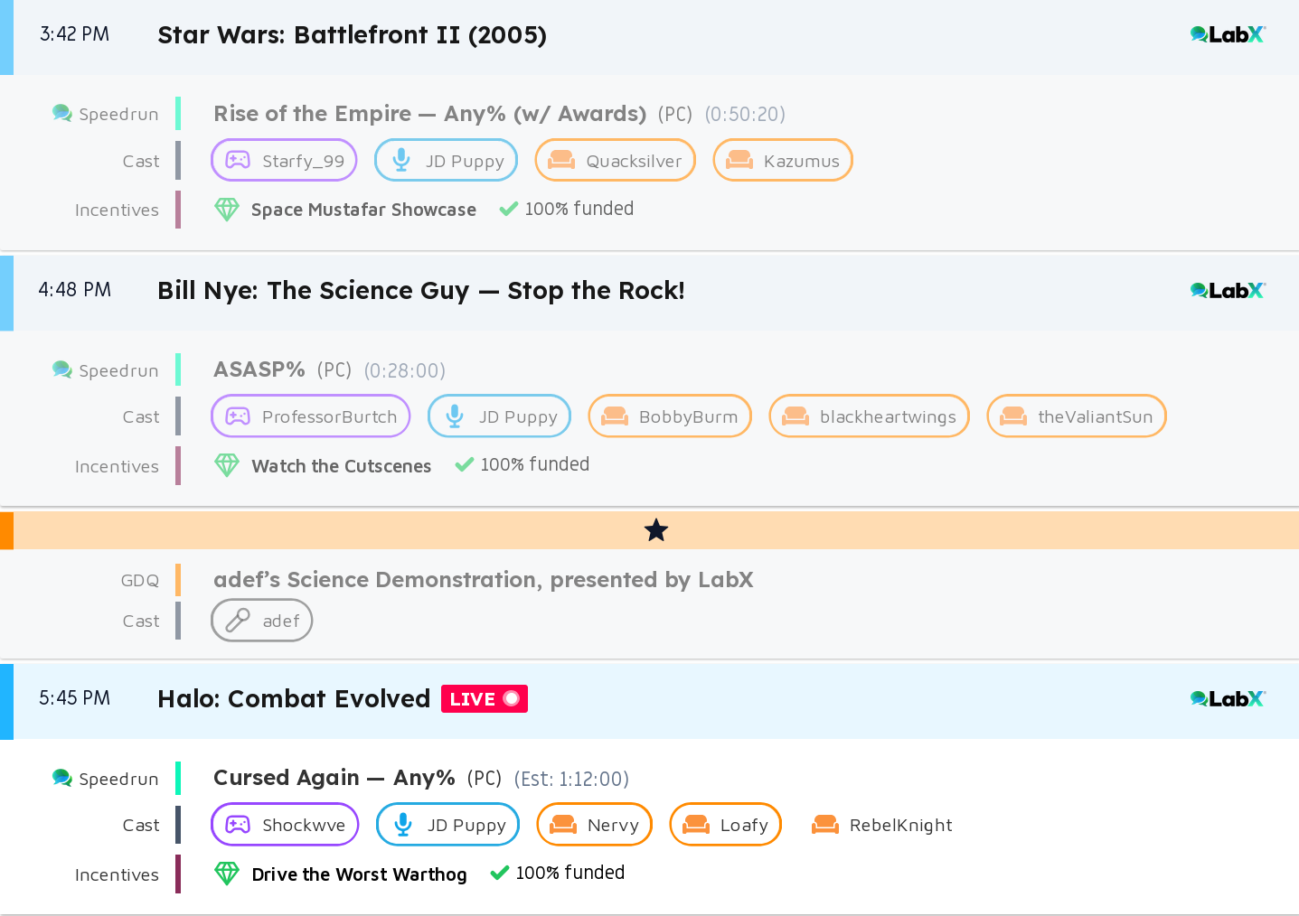Open the Nervy couch pill
The width and height of the screenshot is (1299, 916).
tap(595, 824)
